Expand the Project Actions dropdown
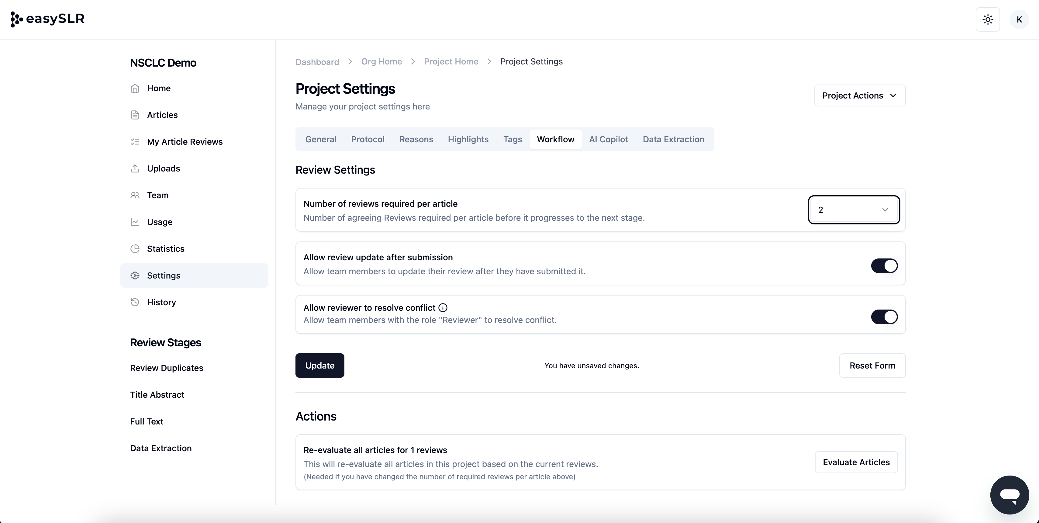The width and height of the screenshot is (1039, 523). tap(860, 96)
